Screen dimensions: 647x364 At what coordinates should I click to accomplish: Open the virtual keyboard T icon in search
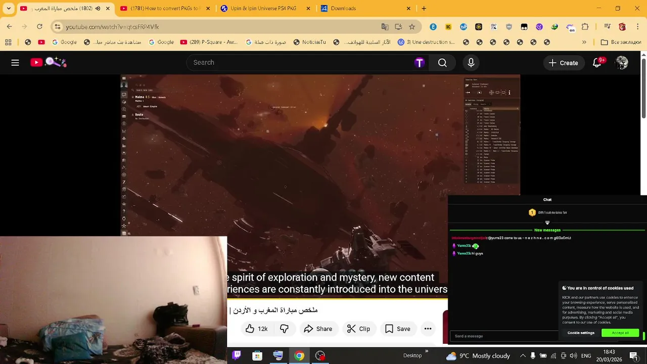pos(419,63)
